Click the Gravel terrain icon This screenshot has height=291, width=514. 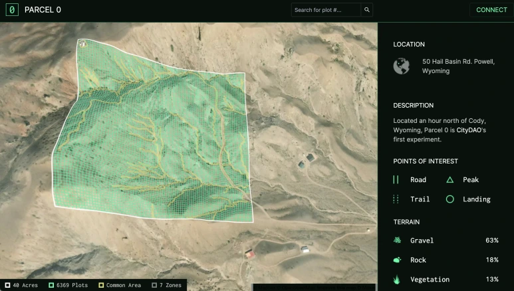click(397, 241)
